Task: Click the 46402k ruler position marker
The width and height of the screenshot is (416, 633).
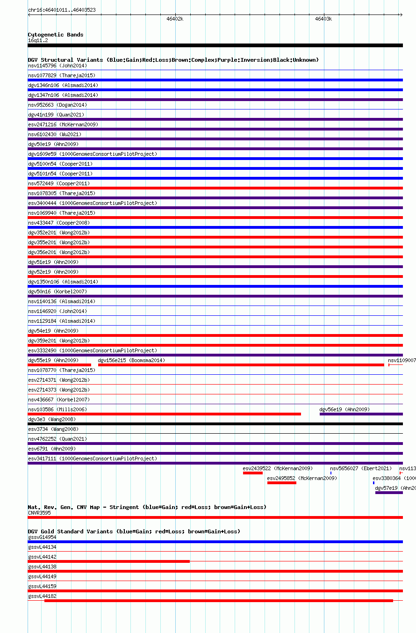Action: point(175,19)
